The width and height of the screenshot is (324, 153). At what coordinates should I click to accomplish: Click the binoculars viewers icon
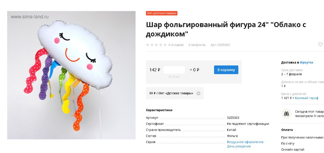287,114
